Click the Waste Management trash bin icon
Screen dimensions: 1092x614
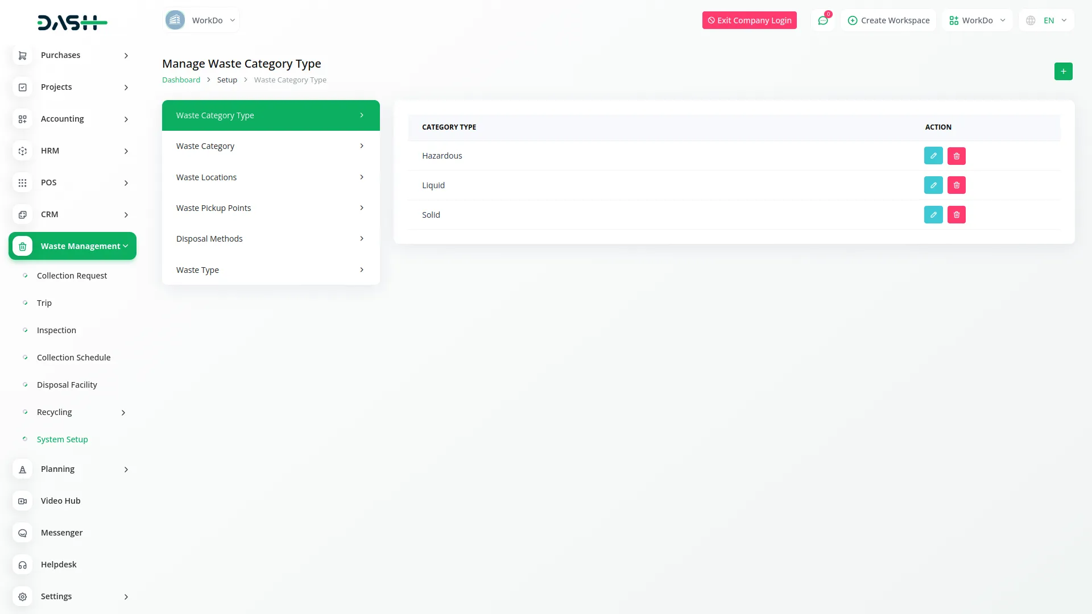tap(23, 246)
